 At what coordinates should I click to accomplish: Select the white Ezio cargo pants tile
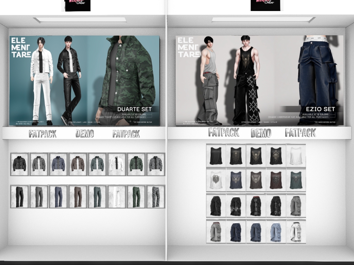[x=296, y=232]
